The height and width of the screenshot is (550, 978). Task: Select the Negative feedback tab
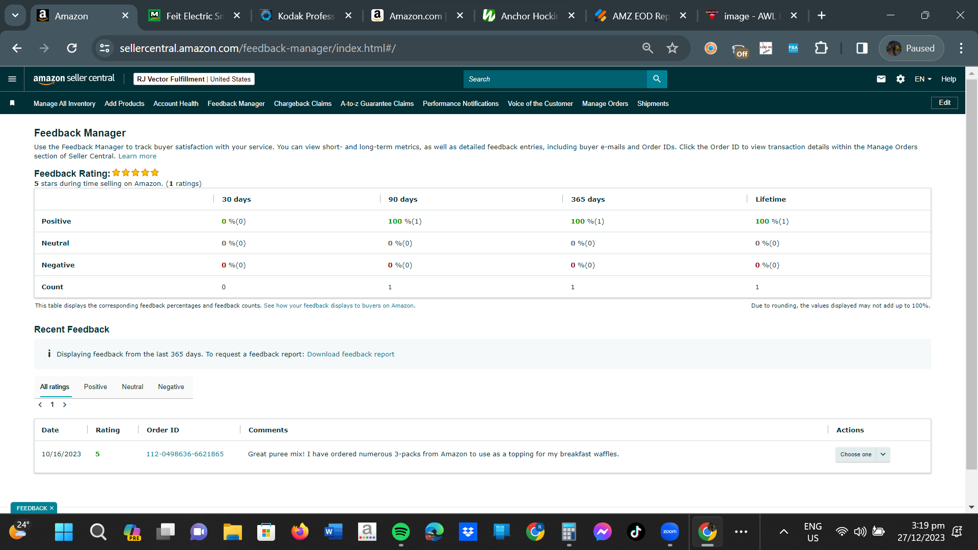171,387
